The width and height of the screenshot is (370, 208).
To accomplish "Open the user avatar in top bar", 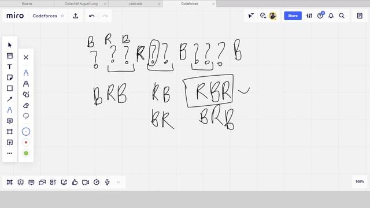I will [x=273, y=16].
